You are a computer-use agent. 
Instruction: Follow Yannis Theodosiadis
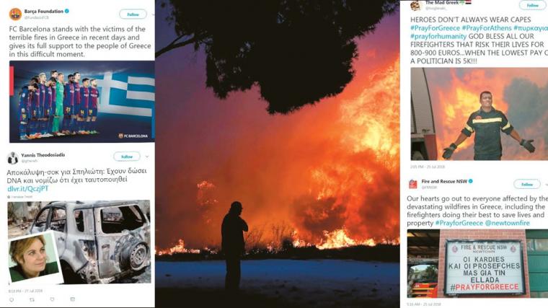pyautogui.click(x=126, y=157)
